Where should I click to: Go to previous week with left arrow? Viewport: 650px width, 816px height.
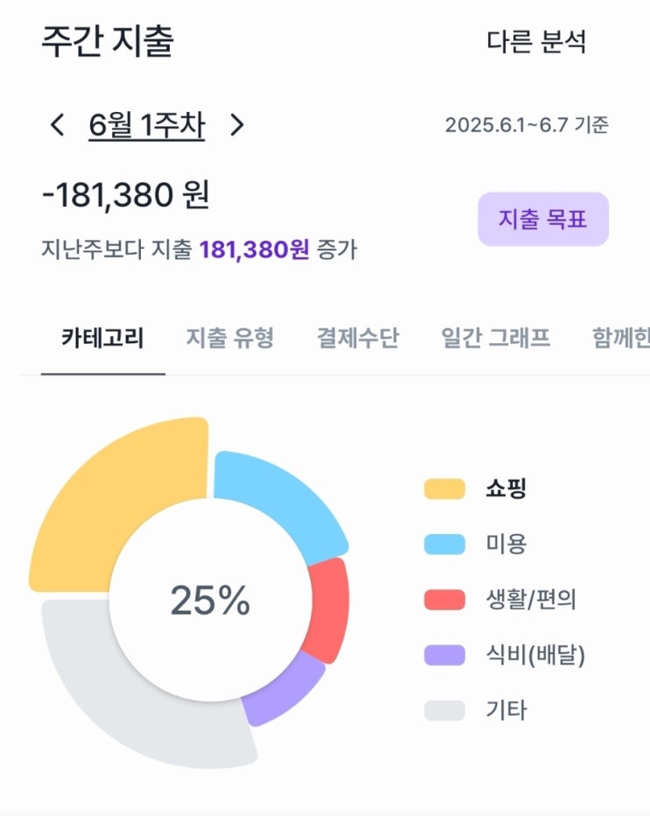(58, 126)
